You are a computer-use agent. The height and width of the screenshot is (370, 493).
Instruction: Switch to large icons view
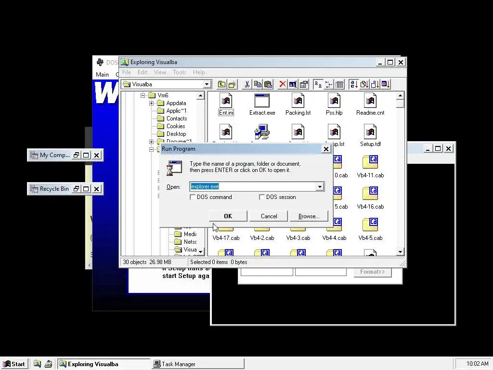coord(318,84)
